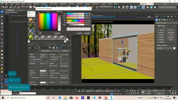Select the Unlink Selection broken chain icon
Screen dimensions: 178x100
[x=14, y=7]
